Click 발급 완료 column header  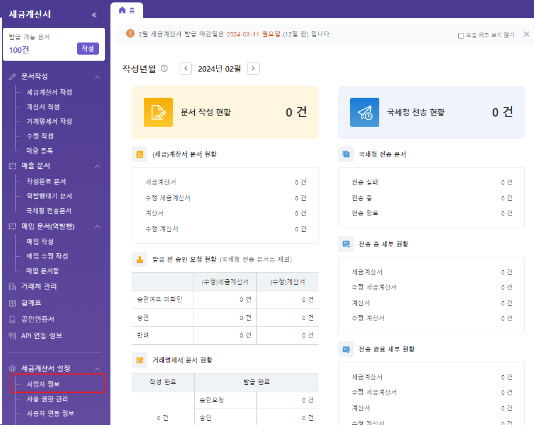click(257, 382)
